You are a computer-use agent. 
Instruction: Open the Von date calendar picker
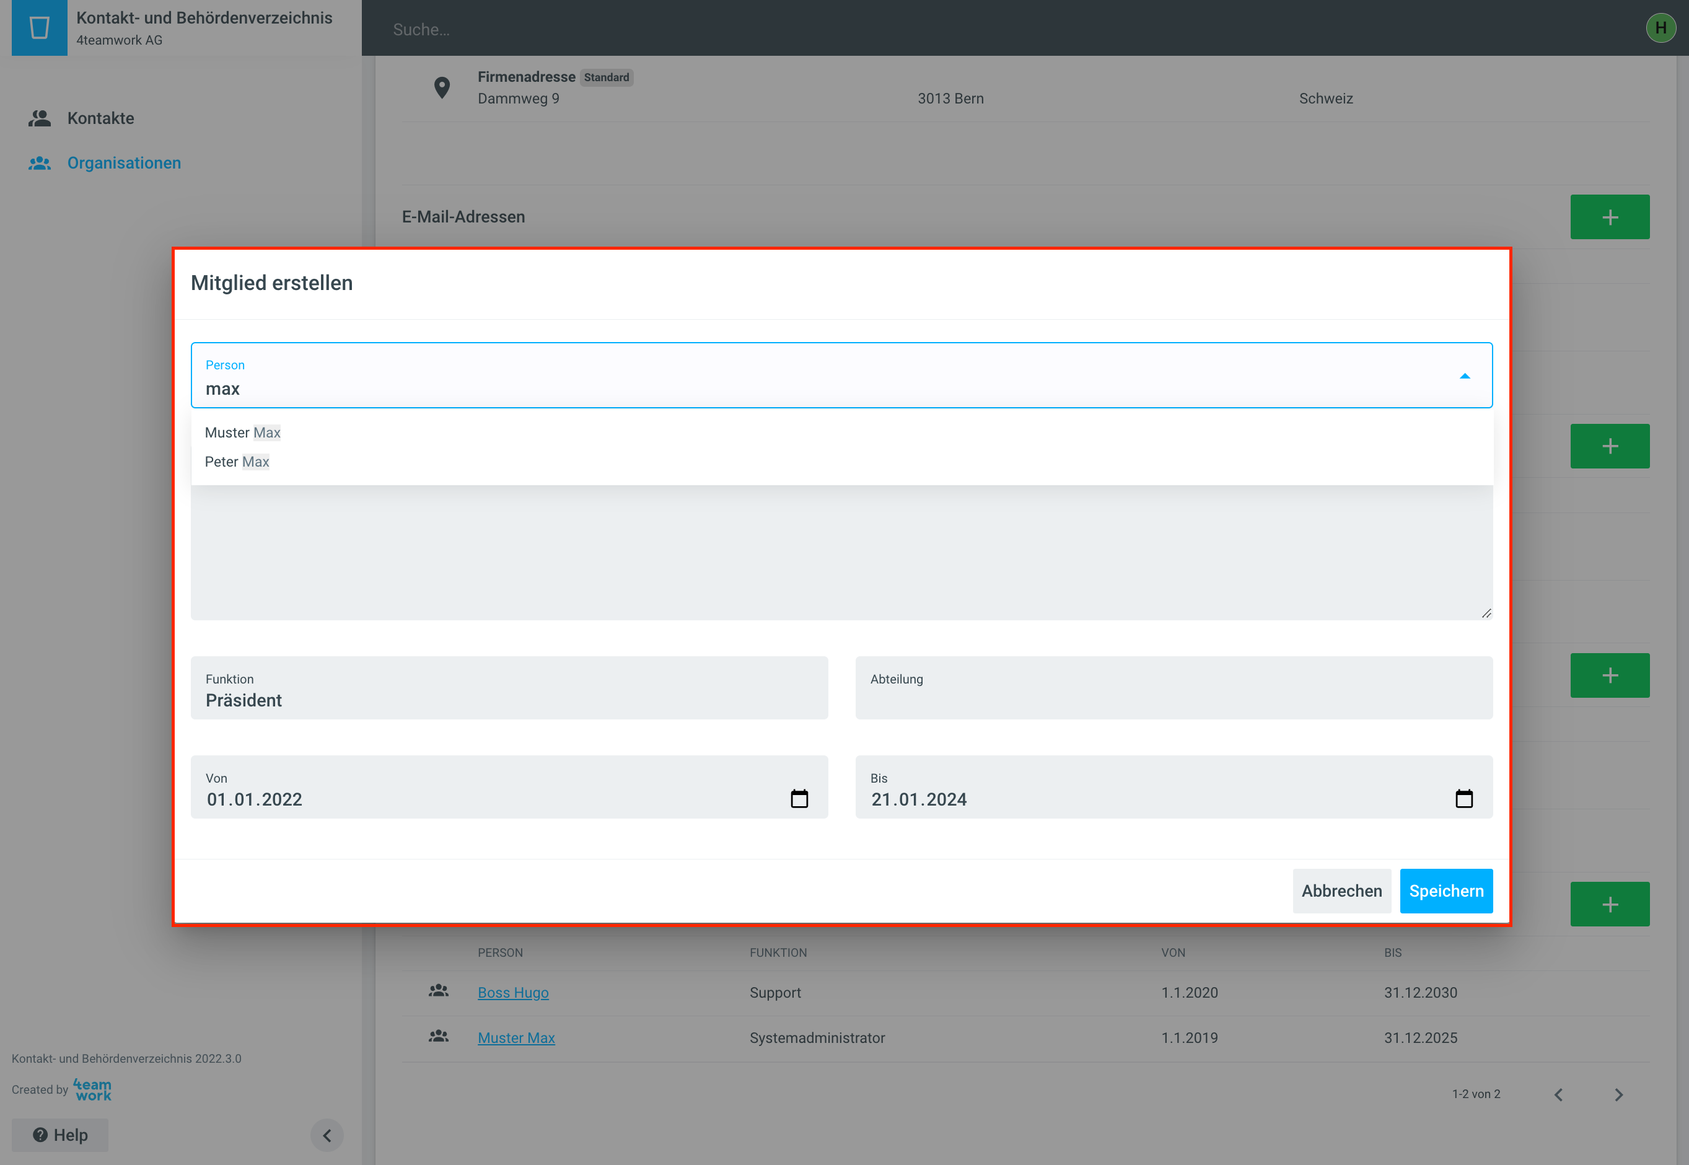pyautogui.click(x=799, y=799)
